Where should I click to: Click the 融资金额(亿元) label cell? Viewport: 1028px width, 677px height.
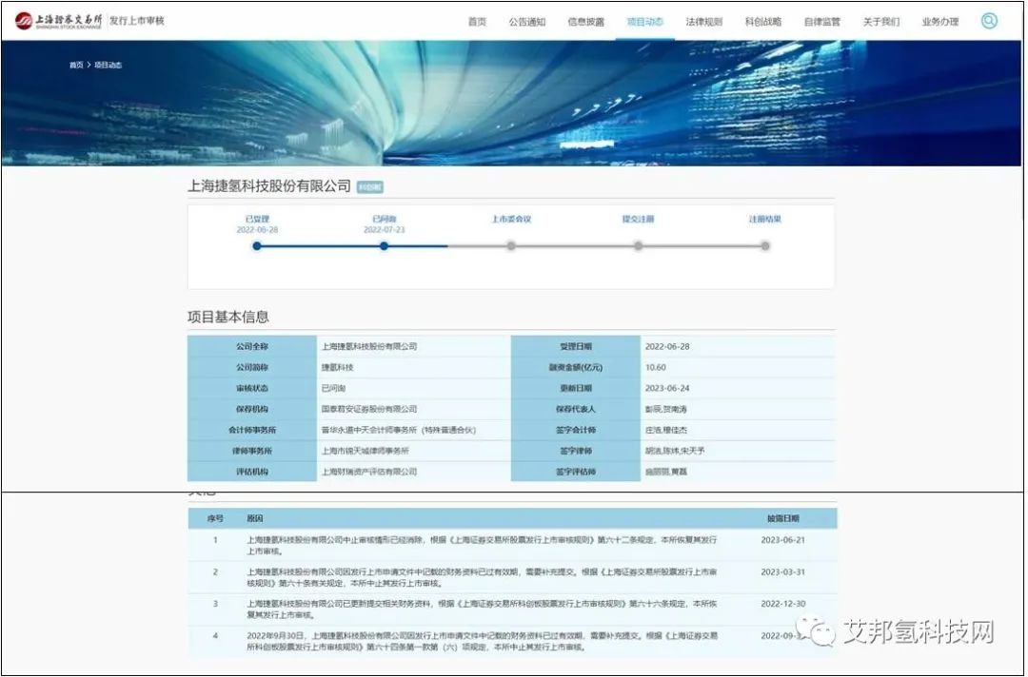[x=576, y=367]
